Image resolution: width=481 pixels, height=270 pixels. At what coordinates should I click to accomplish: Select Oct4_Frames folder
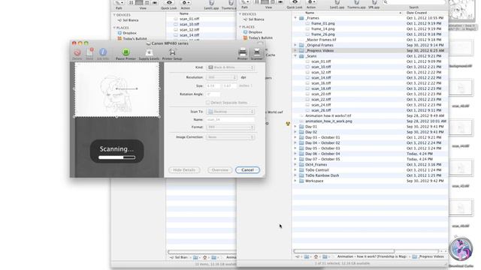316,165
